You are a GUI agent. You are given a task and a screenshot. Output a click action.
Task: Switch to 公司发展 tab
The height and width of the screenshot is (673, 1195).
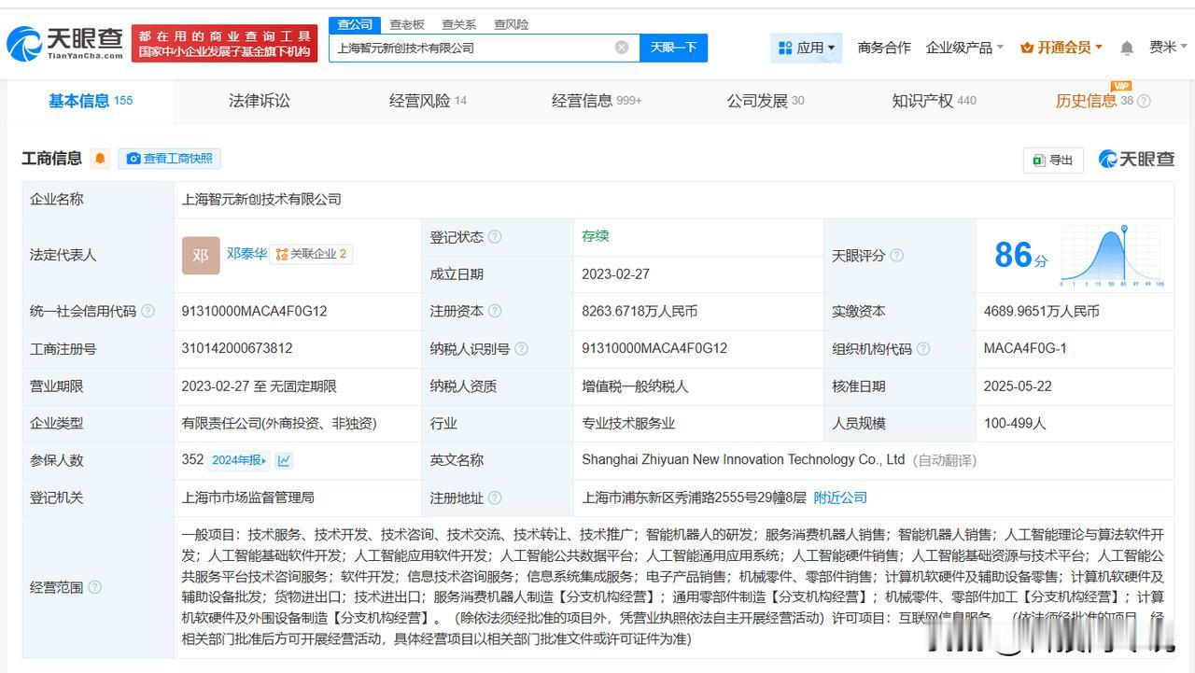click(766, 101)
